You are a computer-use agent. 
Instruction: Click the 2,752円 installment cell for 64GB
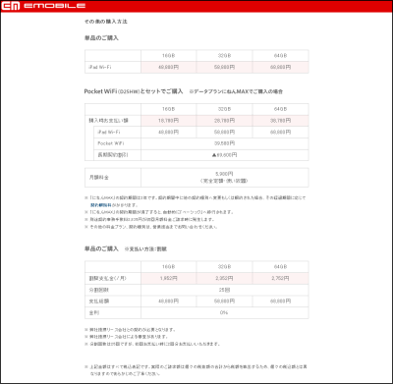[281, 278]
